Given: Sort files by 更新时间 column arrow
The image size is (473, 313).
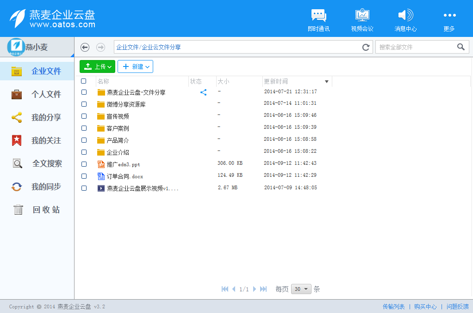Looking at the screenshot, I should 327,81.
